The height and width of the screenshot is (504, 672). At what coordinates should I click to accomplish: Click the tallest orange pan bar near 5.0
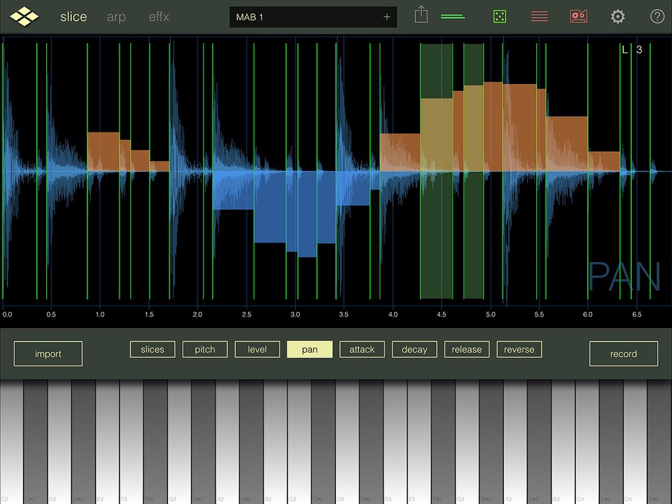coord(493,126)
